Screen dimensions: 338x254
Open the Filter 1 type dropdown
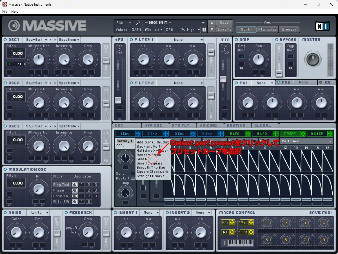(x=180, y=40)
